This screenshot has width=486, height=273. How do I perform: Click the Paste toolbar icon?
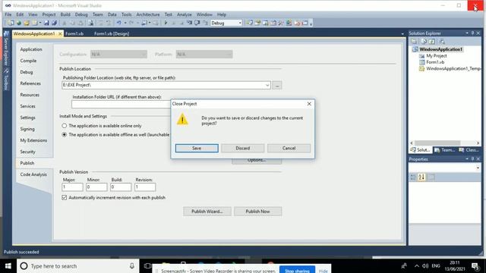(80, 23)
